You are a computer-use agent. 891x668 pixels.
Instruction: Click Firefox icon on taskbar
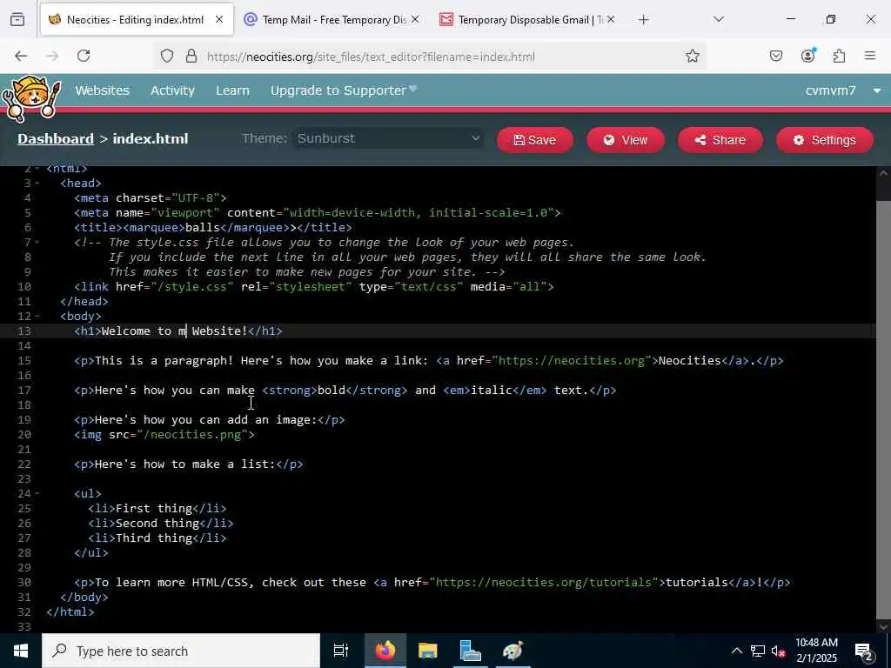tap(385, 651)
